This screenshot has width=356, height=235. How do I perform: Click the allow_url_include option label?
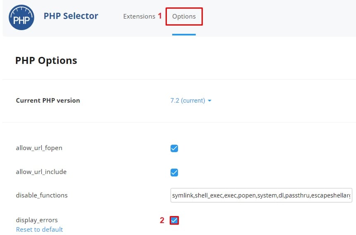(41, 172)
